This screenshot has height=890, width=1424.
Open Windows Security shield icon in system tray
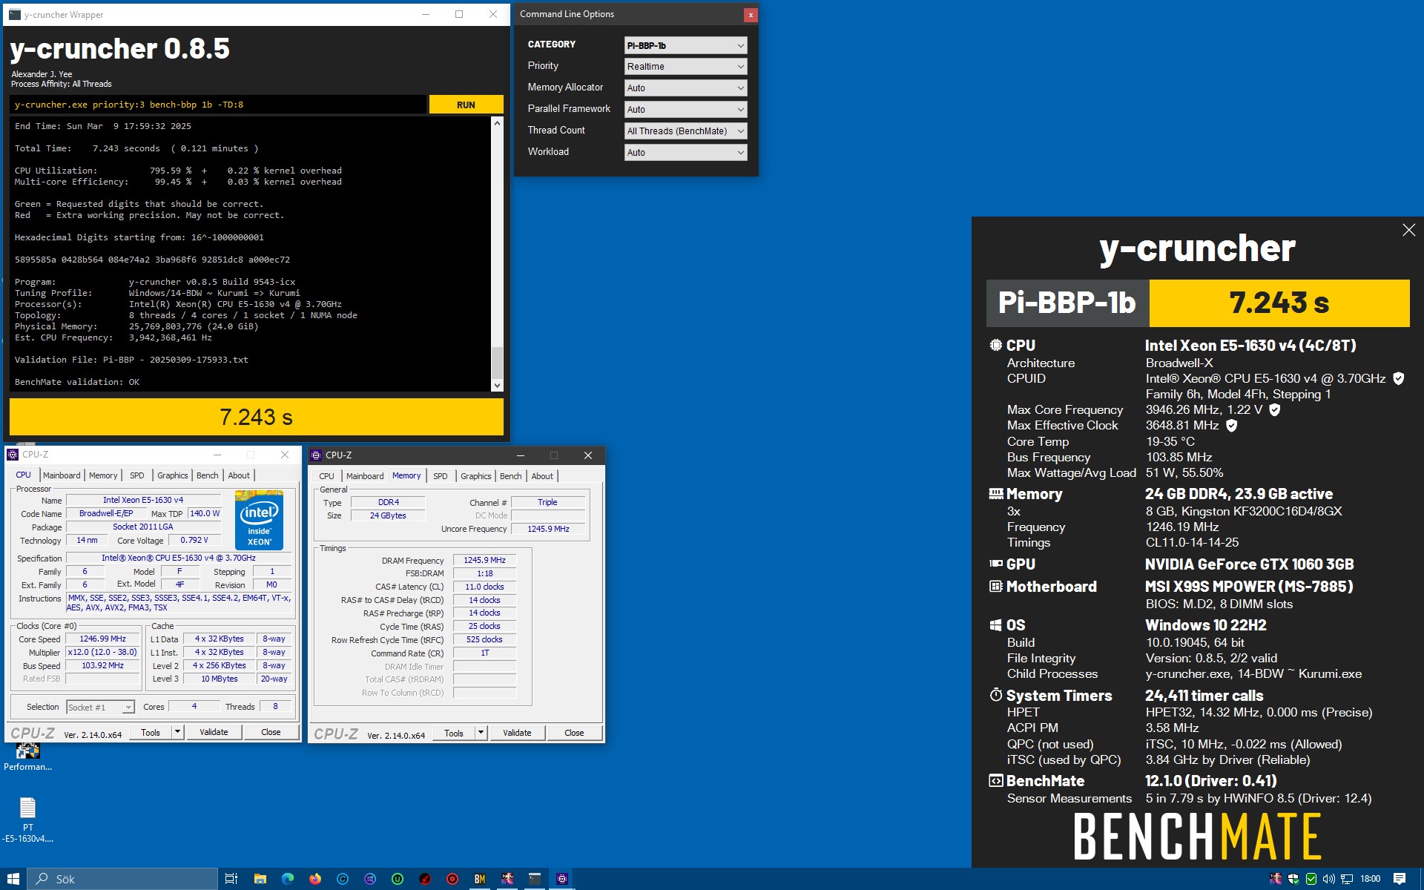tap(1293, 879)
